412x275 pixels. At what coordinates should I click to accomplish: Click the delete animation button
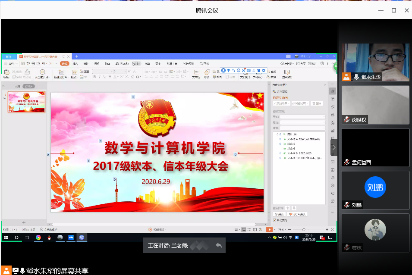(317, 103)
